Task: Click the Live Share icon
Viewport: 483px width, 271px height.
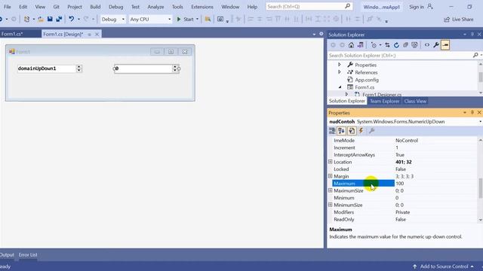Action: [x=447, y=20]
